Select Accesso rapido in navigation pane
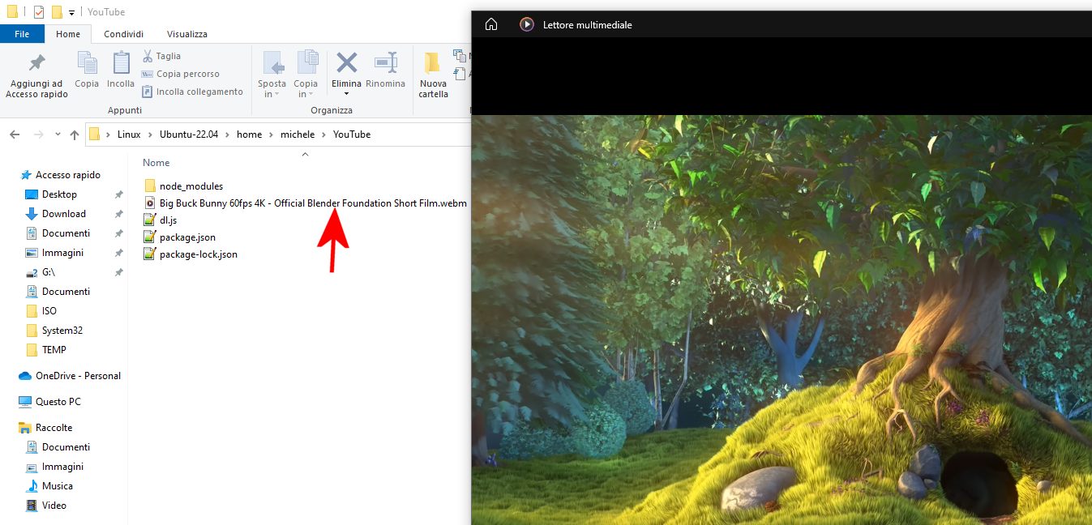This screenshot has height=525, width=1092. 68,175
